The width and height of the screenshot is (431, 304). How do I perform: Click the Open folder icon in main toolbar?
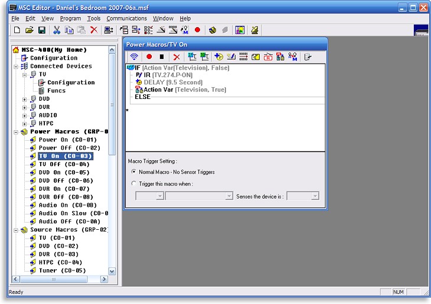click(x=29, y=29)
